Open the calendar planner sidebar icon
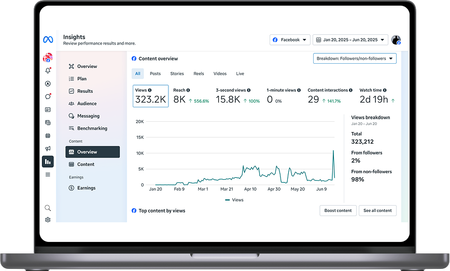Viewport: 450px width, 271px height. click(48, 136)
